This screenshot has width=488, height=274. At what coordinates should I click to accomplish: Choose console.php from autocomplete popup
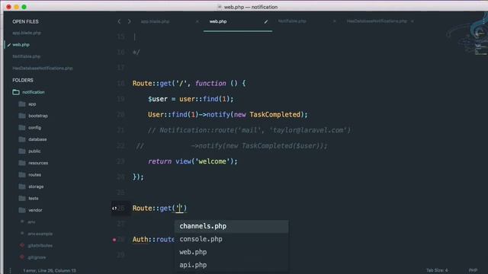point(232,239)
